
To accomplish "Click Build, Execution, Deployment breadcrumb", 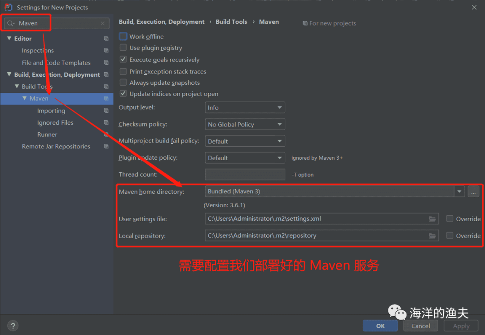I will [x=162, y=22].
